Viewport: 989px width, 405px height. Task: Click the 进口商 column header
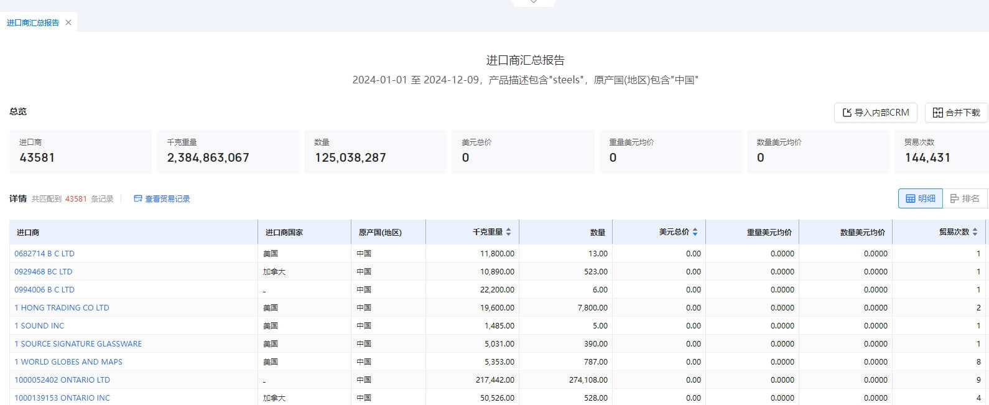coord(134,232)
